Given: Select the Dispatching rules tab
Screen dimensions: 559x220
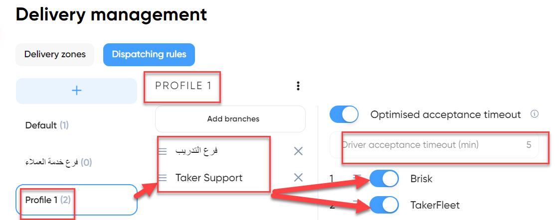Looking at the screenshot, I should [x=149, y=54].
